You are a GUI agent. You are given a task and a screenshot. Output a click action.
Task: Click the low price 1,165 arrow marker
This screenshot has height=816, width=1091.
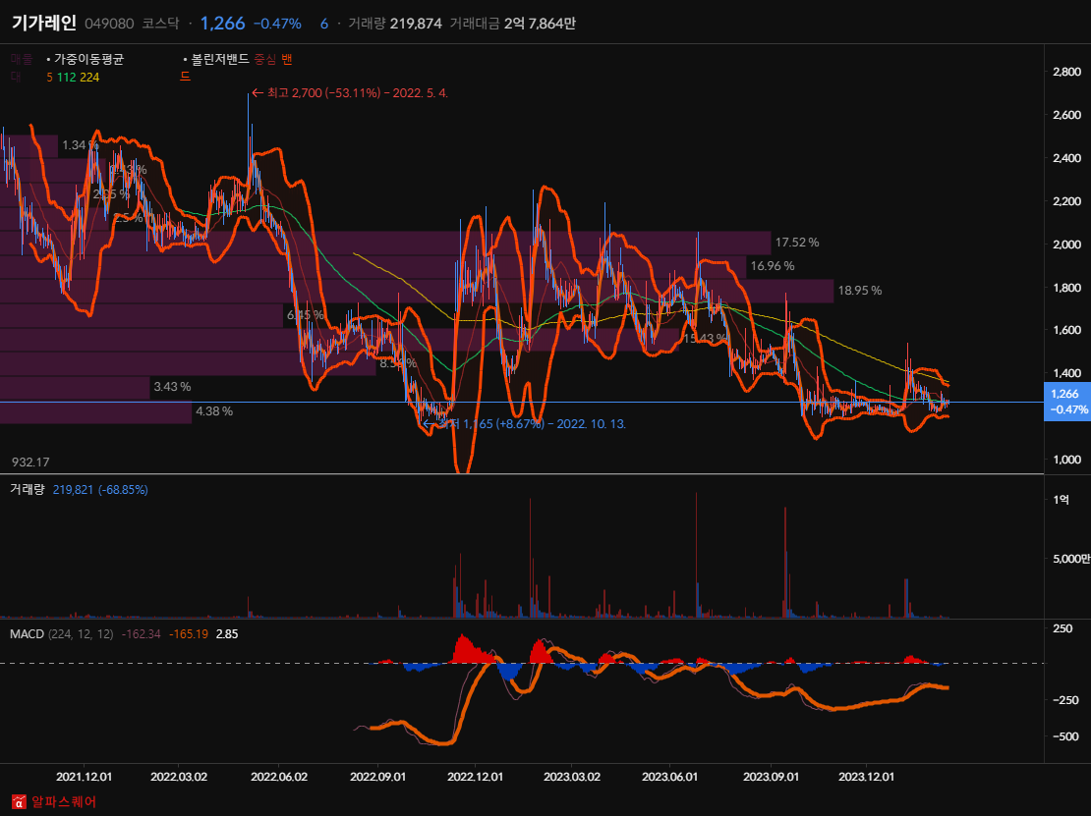point(430,423)
